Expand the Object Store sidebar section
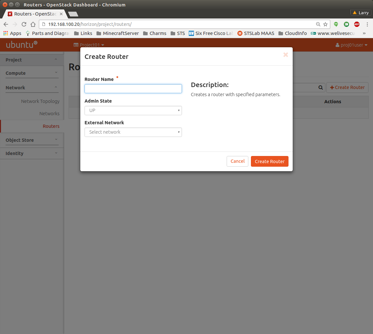This screenshot has height=334, width=373. (32, 140)
